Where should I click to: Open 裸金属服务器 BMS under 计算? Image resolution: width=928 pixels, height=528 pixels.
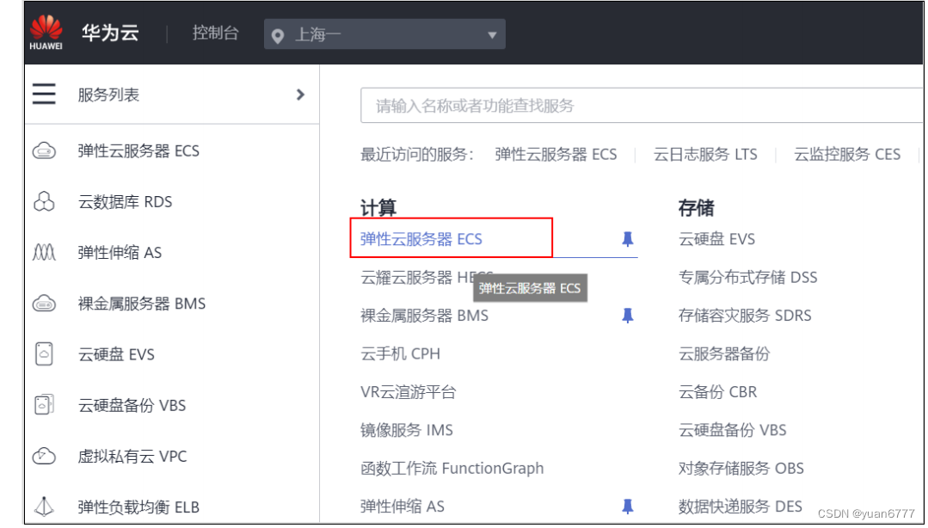coord(424,316)
